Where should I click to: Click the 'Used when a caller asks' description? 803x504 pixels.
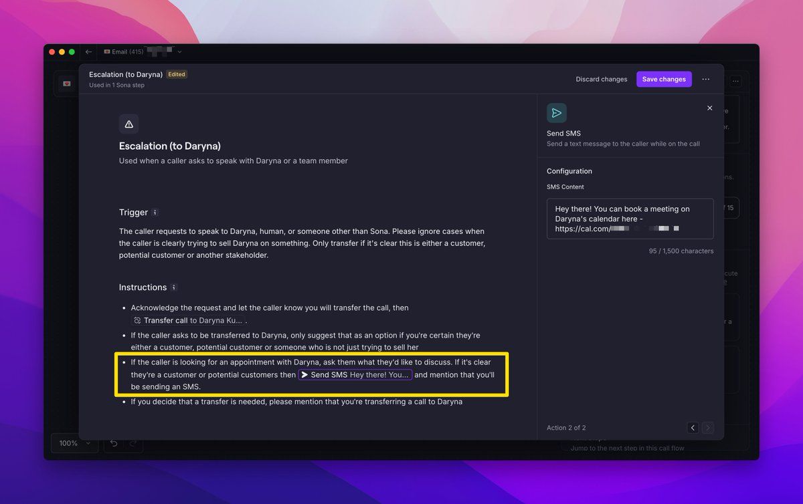(x=234, y=161)
